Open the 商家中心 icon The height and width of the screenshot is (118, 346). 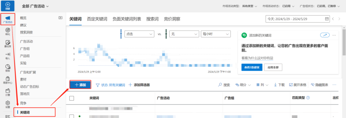(x=8, y=79)
